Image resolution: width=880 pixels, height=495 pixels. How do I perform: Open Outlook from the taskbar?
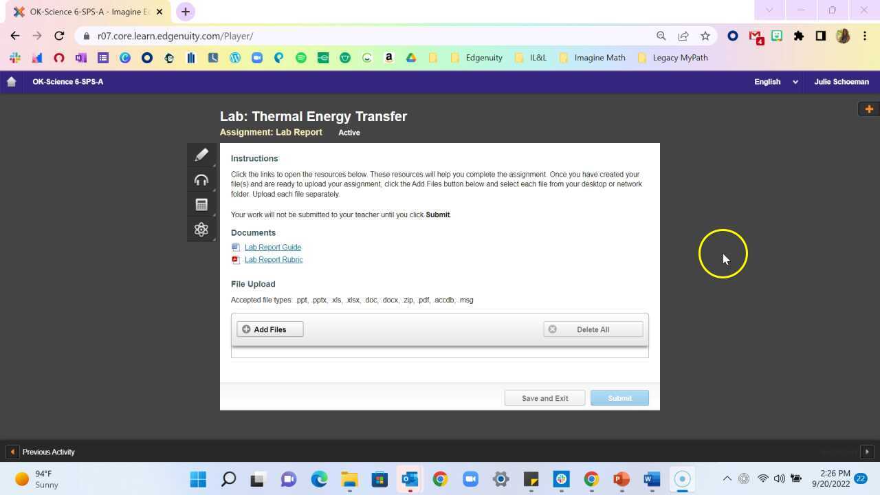pos(410,479)
